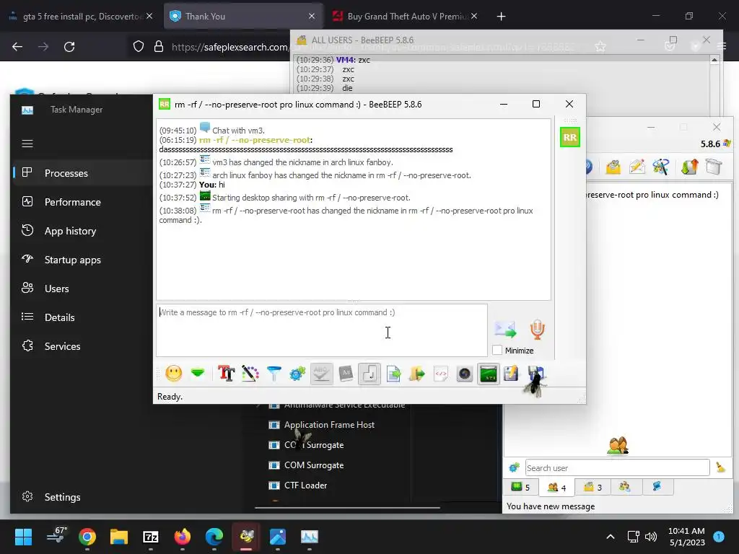Switch to the green chats tab showing 5
The image size is (739, 554).
tap(520, 487)
